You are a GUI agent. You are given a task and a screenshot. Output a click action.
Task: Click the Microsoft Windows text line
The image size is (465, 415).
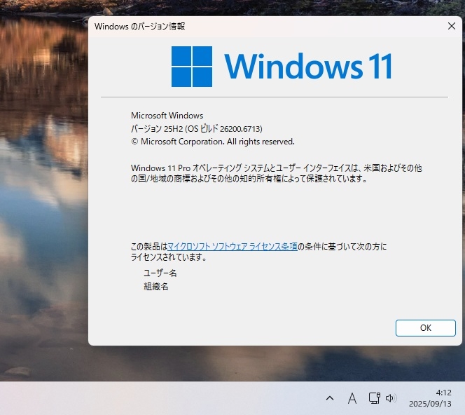(167, 116)
